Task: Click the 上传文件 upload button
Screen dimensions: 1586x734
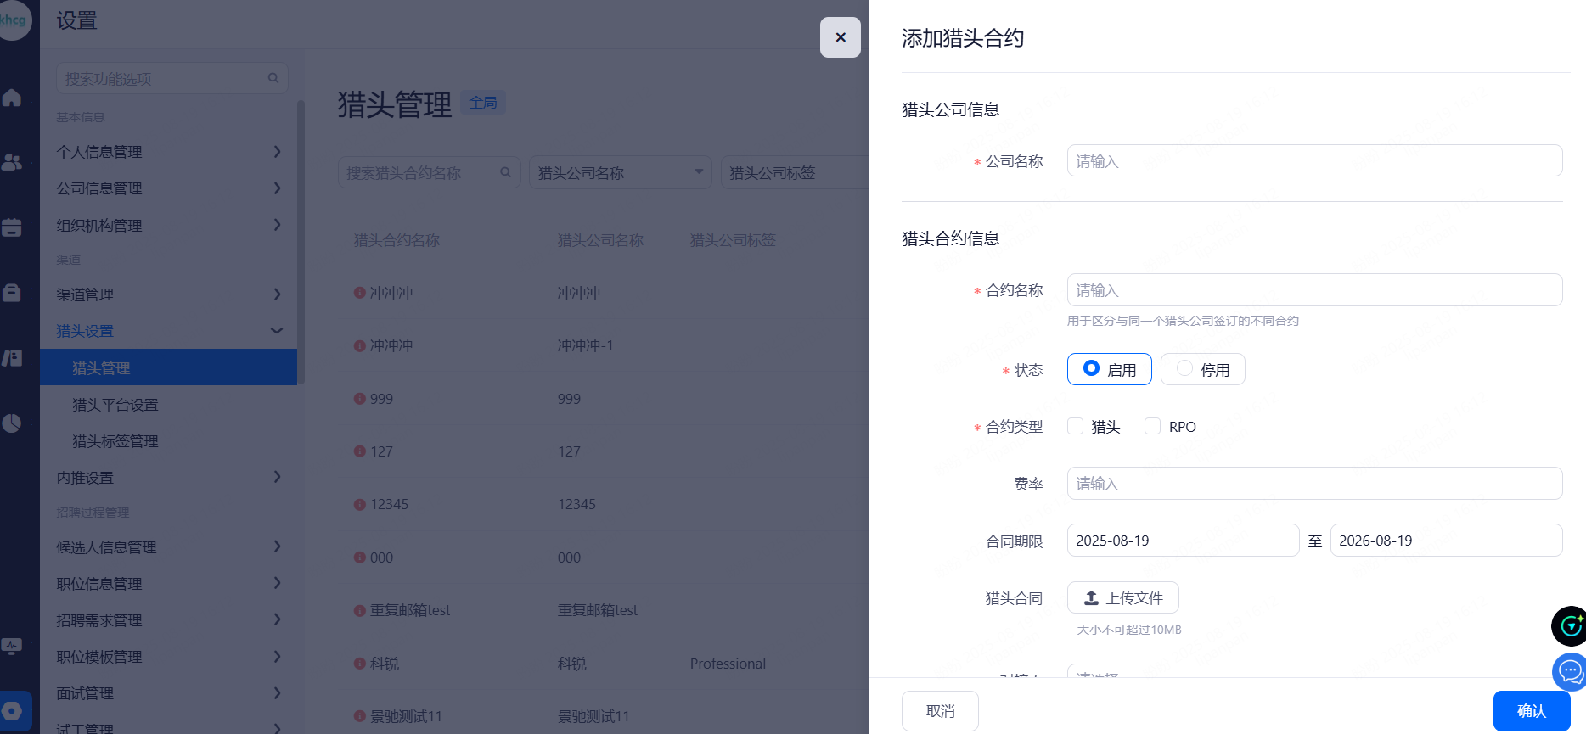Action: coord(1122,598)
